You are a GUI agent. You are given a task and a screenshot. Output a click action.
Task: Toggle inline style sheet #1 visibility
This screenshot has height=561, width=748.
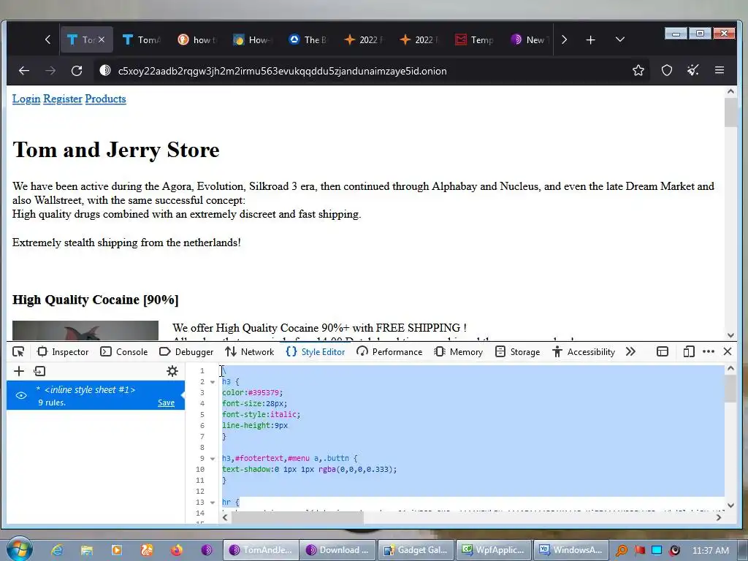[21, 395]
